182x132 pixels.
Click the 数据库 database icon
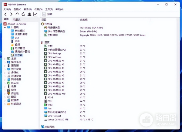[9, 100]
